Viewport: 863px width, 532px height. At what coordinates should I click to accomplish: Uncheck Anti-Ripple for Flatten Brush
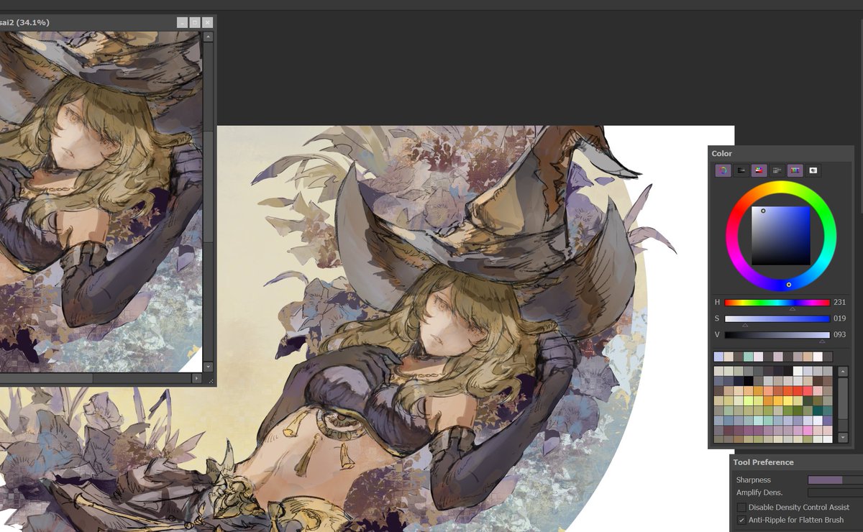(x=741, y=520)
